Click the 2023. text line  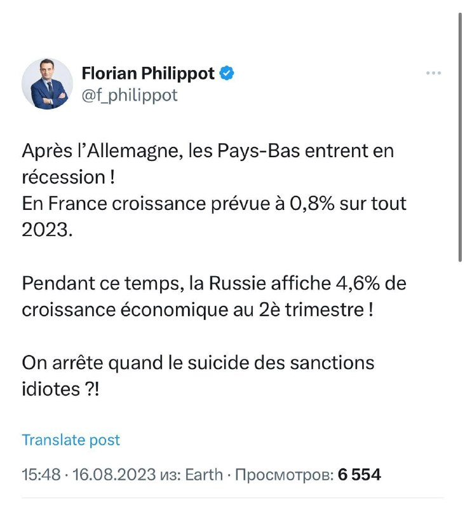(x=47, y=230)
